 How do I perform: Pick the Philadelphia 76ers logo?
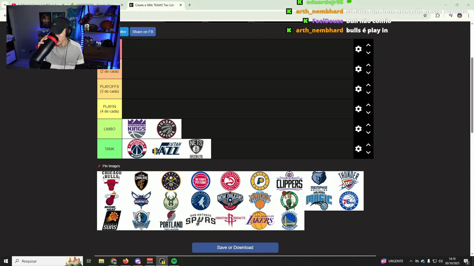point(349,201)
